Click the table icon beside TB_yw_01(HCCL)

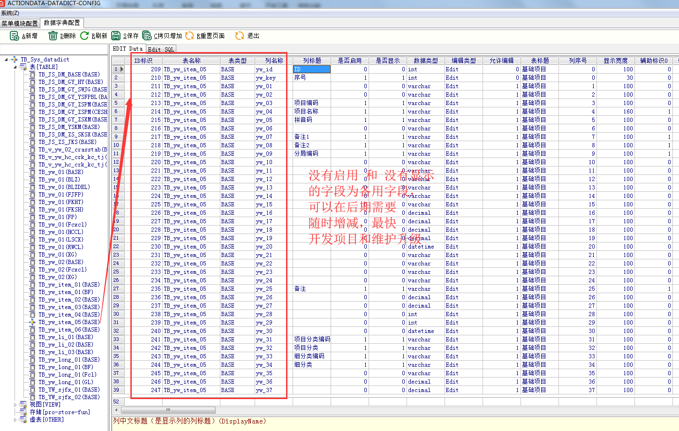click(32, 232)
